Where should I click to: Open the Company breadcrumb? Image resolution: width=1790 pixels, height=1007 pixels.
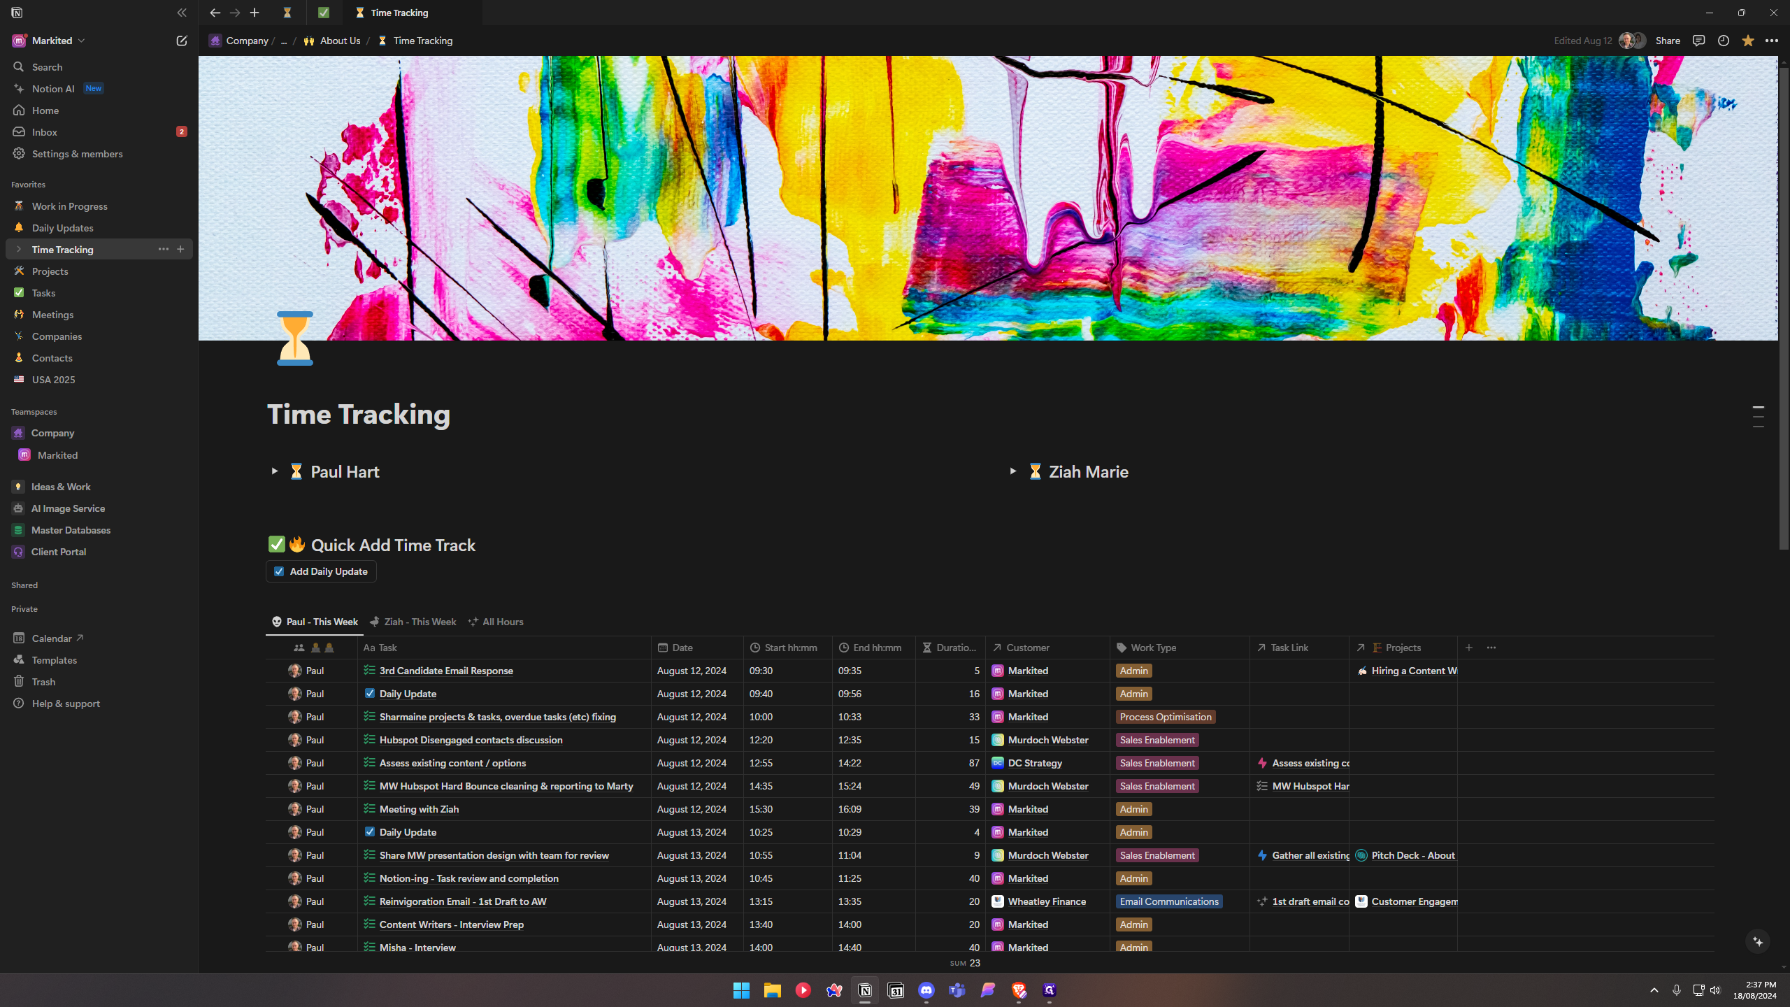tap(238, 41)
